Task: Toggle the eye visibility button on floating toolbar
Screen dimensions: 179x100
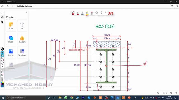Action: [2, 53]
